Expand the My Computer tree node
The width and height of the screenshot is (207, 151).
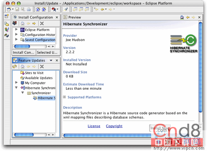(x=17, y=82)
